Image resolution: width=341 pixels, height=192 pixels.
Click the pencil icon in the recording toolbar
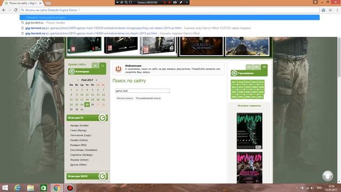click(x=181, y=2)
